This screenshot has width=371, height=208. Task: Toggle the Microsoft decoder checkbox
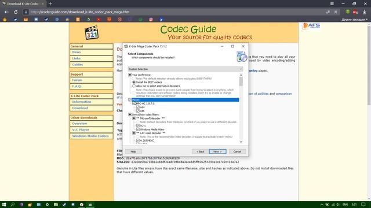point(134,118)
